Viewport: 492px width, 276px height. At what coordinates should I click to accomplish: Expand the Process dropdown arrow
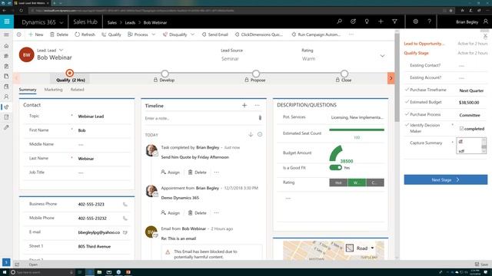click(x=154, y=34)
